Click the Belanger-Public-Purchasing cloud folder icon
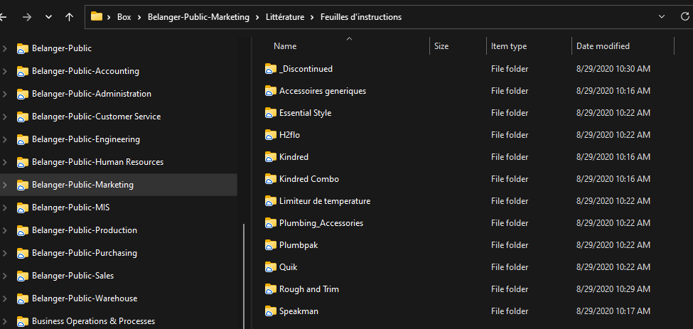This screenshot has height=329, width=693. click(23, 254)
